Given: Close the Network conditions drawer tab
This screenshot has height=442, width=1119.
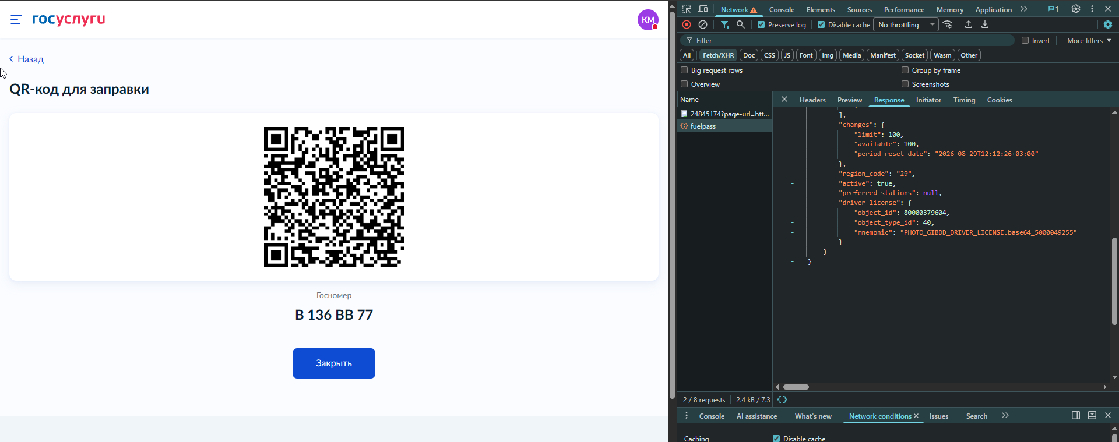Looking at the screenshot, I should click(916, 416).
